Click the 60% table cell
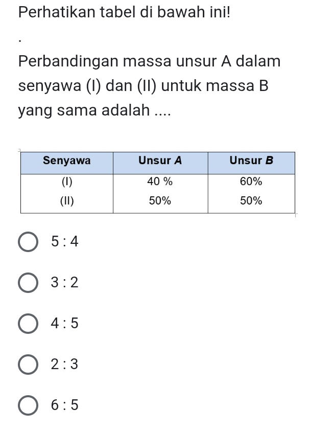The height and width of the screenshot is (431, 309). 251,182
